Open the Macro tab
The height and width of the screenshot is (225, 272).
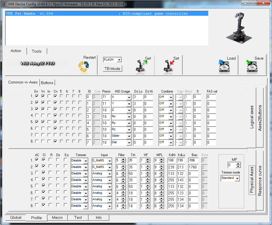[x=57, y=217]
